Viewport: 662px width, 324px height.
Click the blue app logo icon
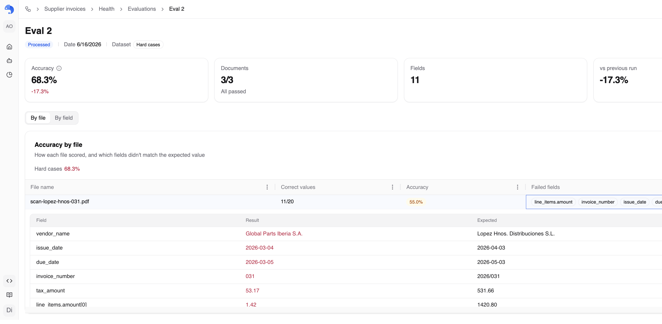point(9,9)
